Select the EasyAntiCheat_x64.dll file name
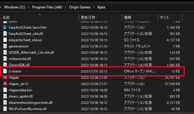 pos(26,33)
